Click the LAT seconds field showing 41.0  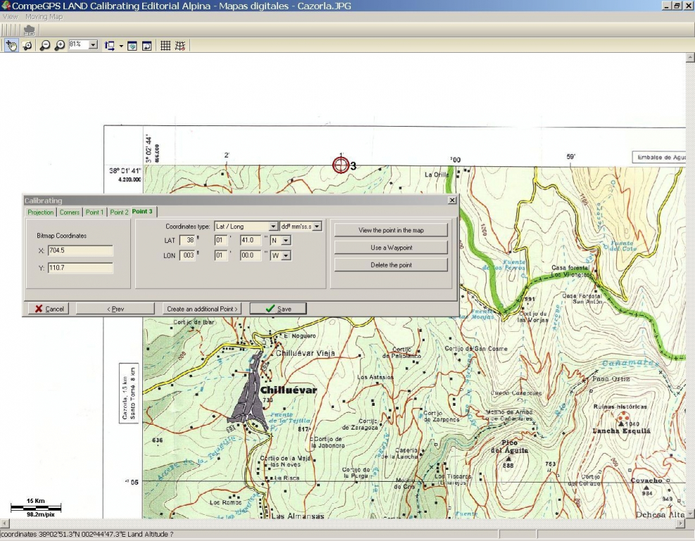click(x=251, y=240)
